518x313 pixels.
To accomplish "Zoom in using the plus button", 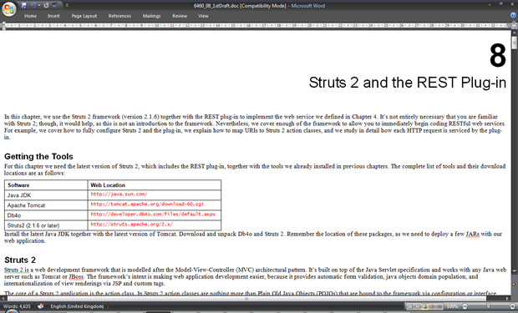I will point(512,306).
